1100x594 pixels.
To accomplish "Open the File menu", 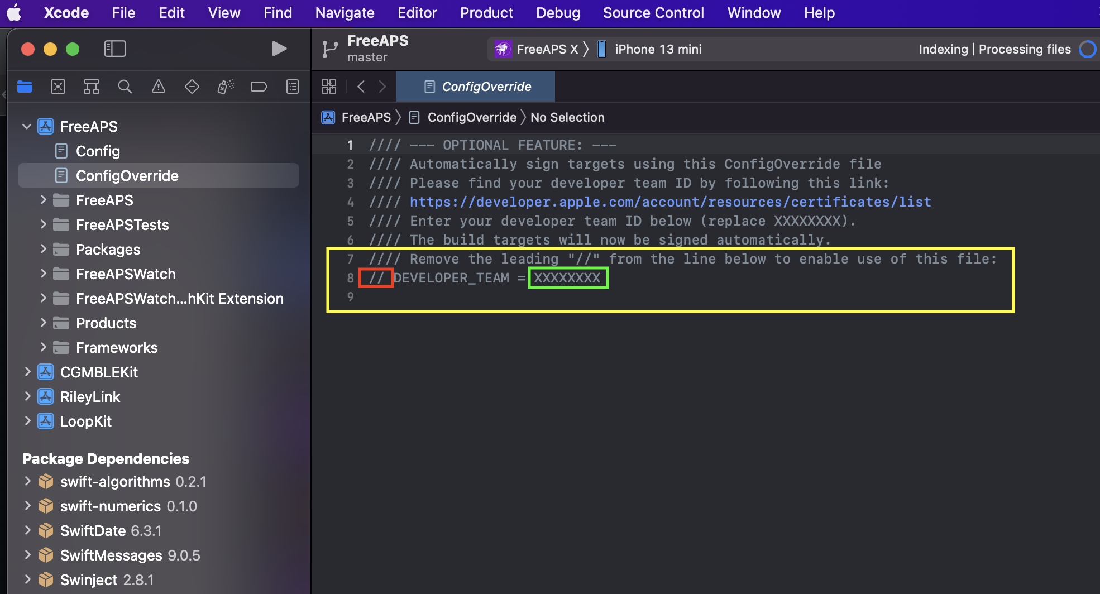I will click(123, 12).
